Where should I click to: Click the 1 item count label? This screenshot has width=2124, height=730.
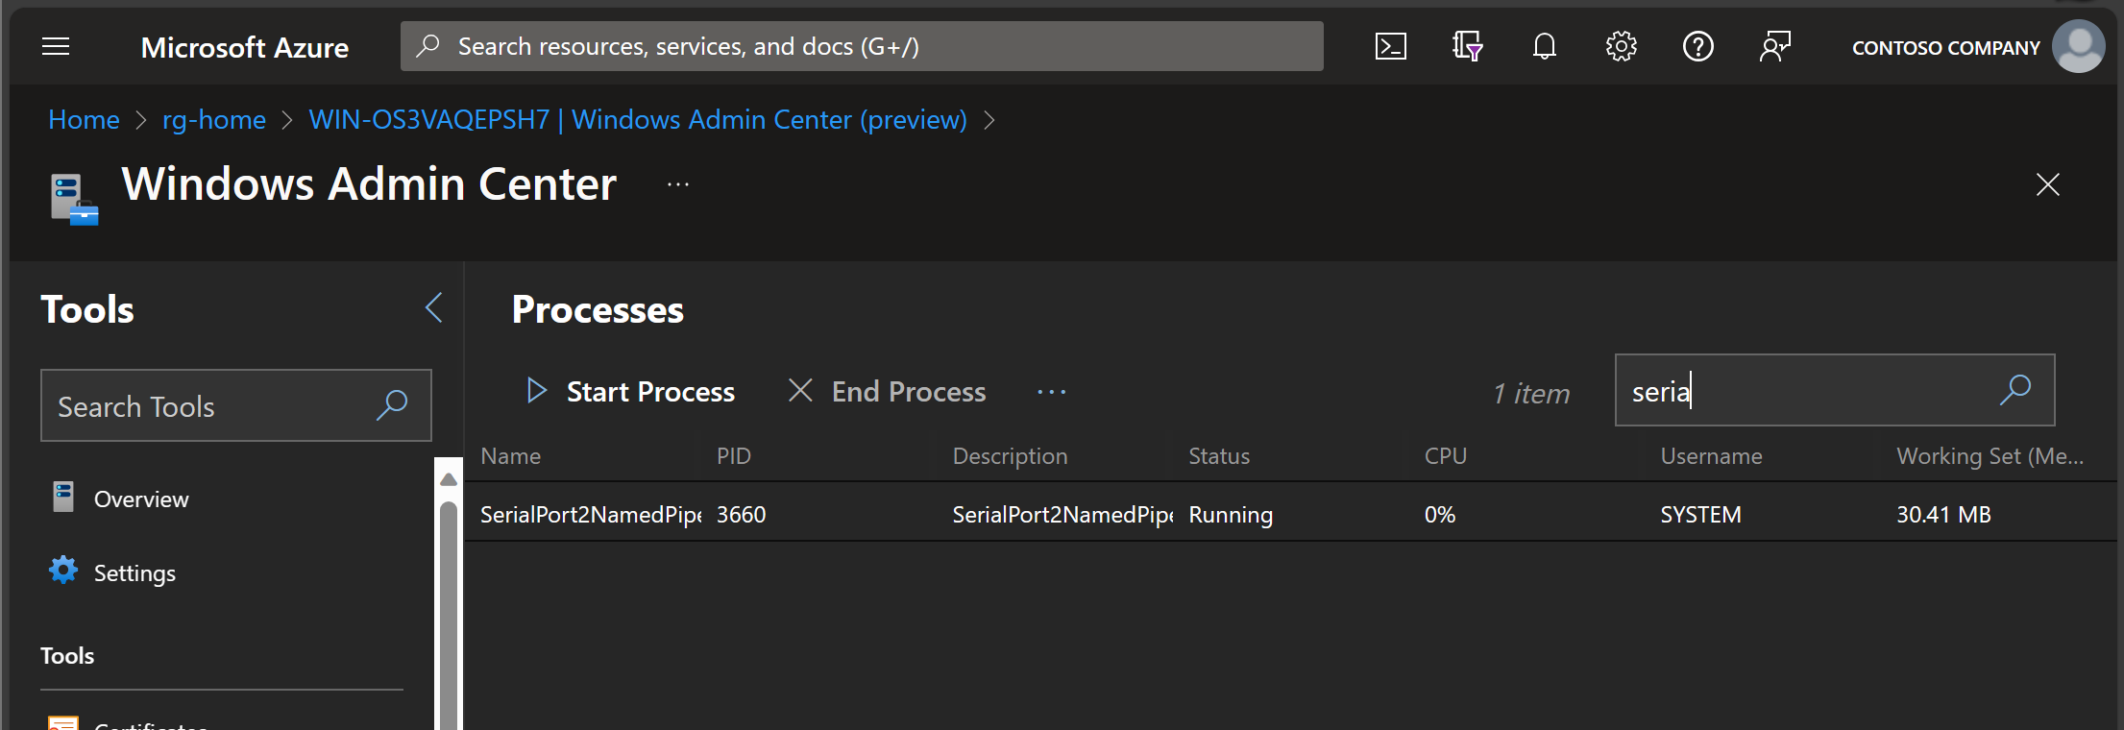point(1531,393)
